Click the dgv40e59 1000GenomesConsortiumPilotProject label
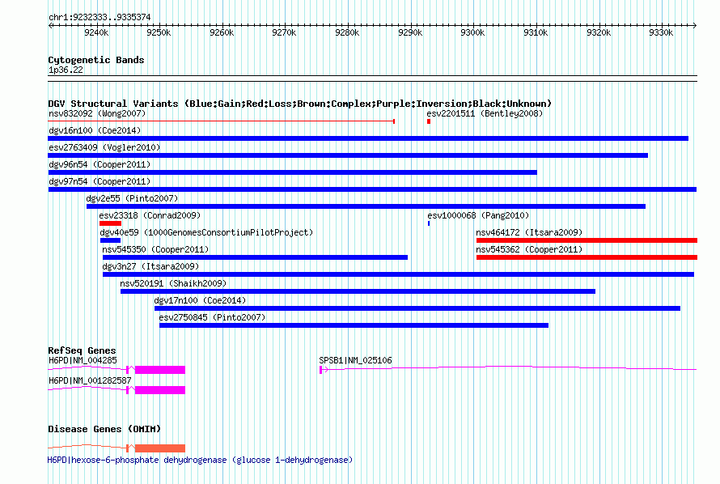The height and width of the screenshot is (484, 720). click(206, 232)
